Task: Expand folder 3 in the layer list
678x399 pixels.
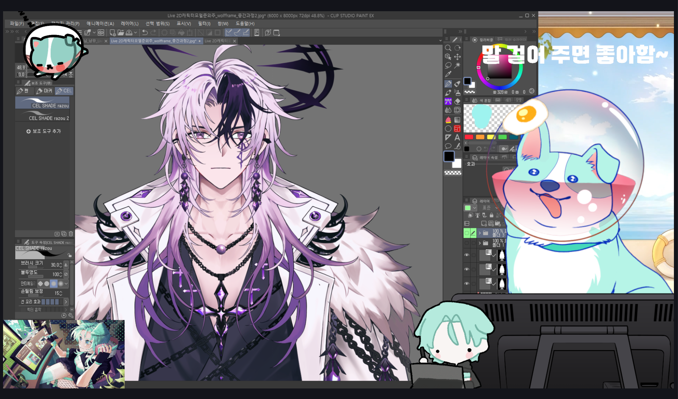Action: click(x=480, y=233)
